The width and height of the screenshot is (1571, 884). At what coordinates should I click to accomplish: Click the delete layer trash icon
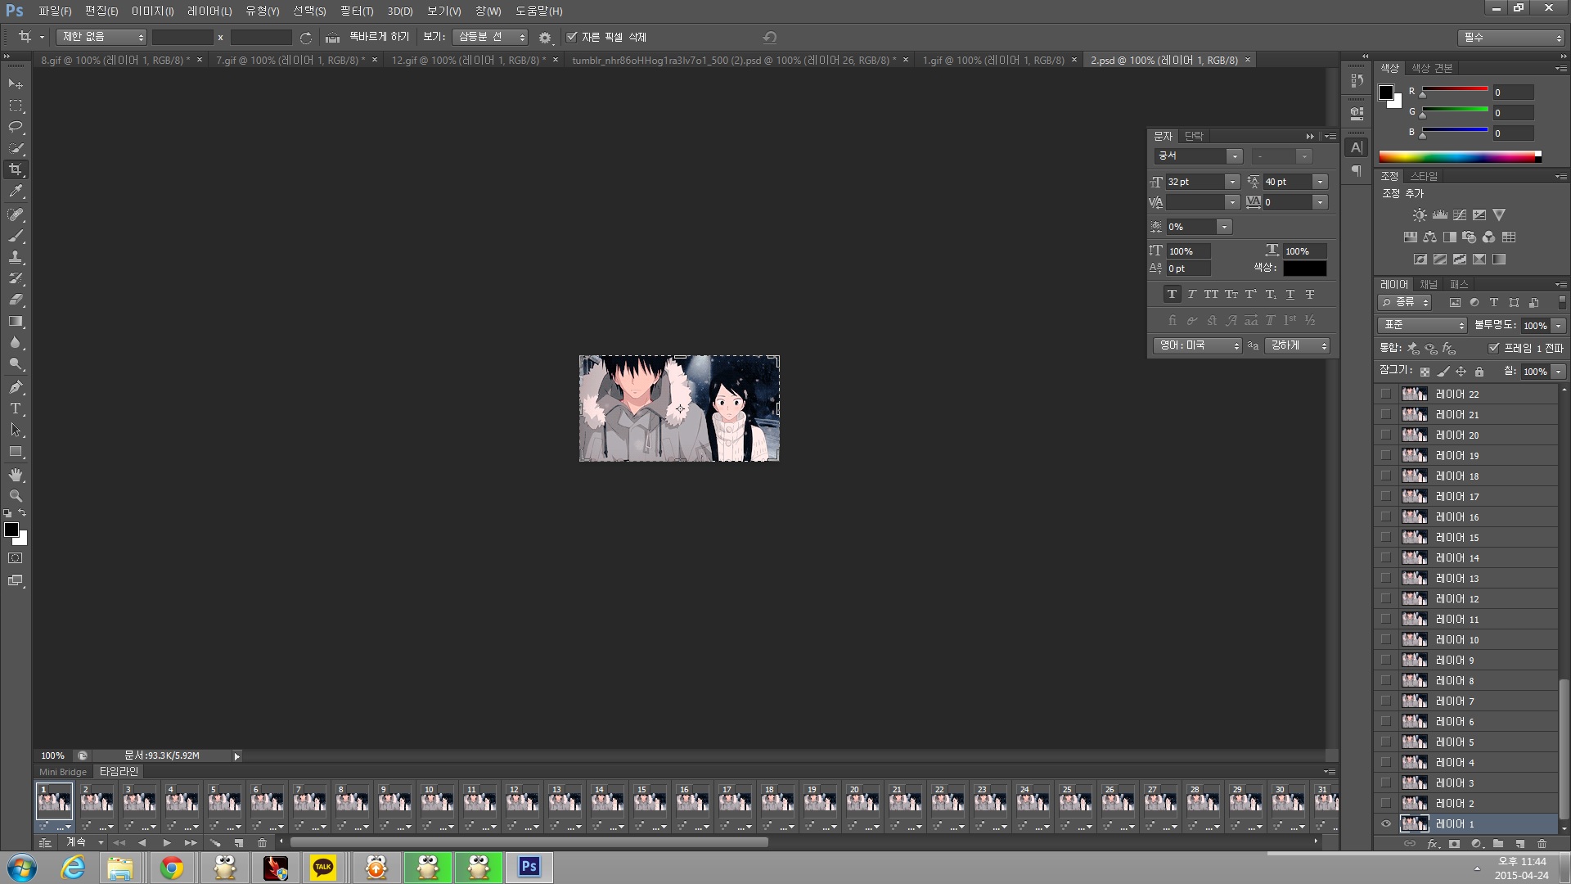[1542, 844]
